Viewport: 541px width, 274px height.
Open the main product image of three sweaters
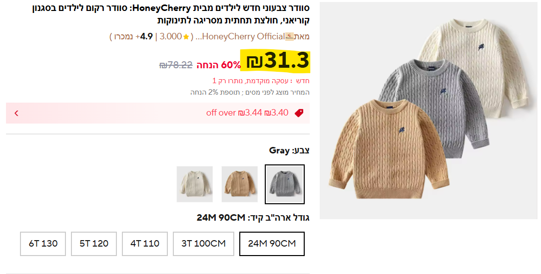click(x=428, y=111)
